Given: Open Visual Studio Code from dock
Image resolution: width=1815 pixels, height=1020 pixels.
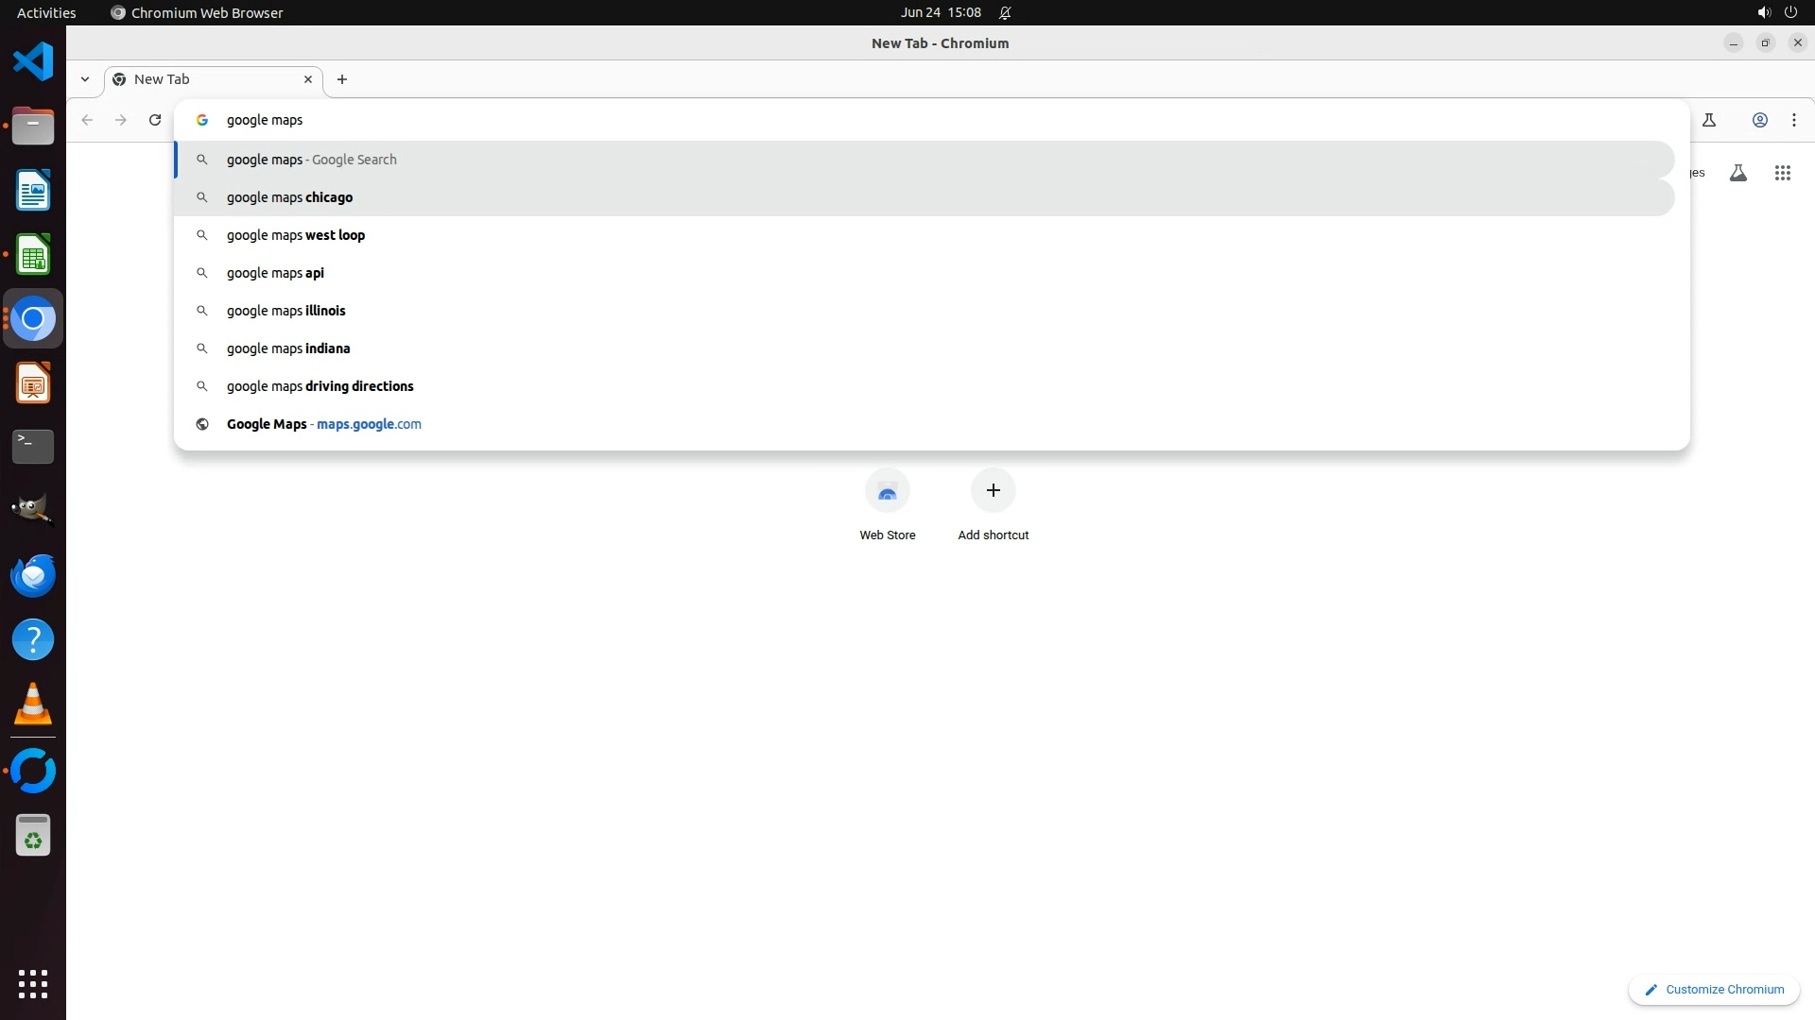Looking at the screenshot, I should [33, 62].
